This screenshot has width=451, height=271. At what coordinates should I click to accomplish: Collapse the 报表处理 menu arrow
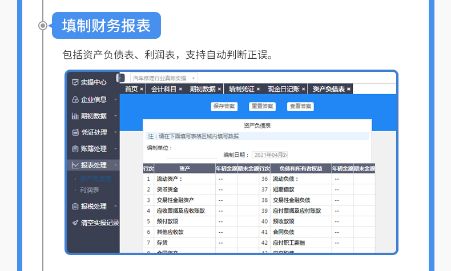[115, 165]
